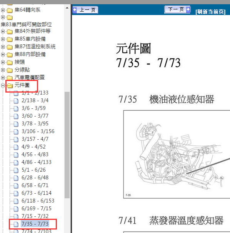This screenshot has width=230, height=233.
Task: Click the 分線點 folder icon
Action: [x=10, y=70]
